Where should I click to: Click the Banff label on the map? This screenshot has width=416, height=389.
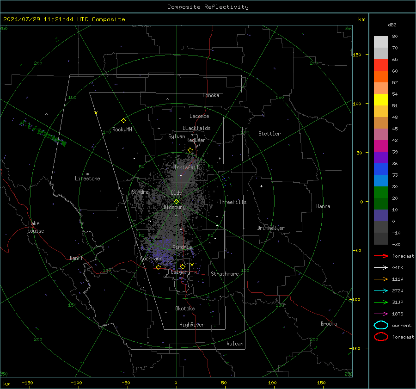pyautogui.click(x=76, y=258)
